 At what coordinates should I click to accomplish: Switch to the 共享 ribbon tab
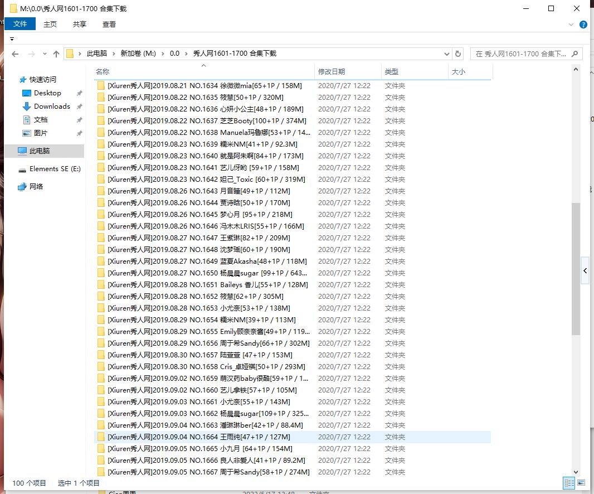point(80,25)
